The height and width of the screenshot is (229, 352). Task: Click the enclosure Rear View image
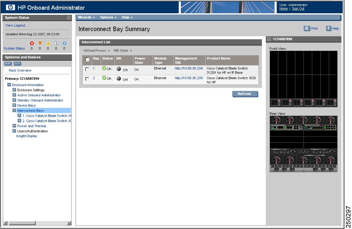(x=304, y=144)
